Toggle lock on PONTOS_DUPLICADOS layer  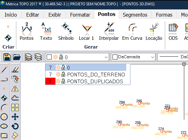[63, 81]
